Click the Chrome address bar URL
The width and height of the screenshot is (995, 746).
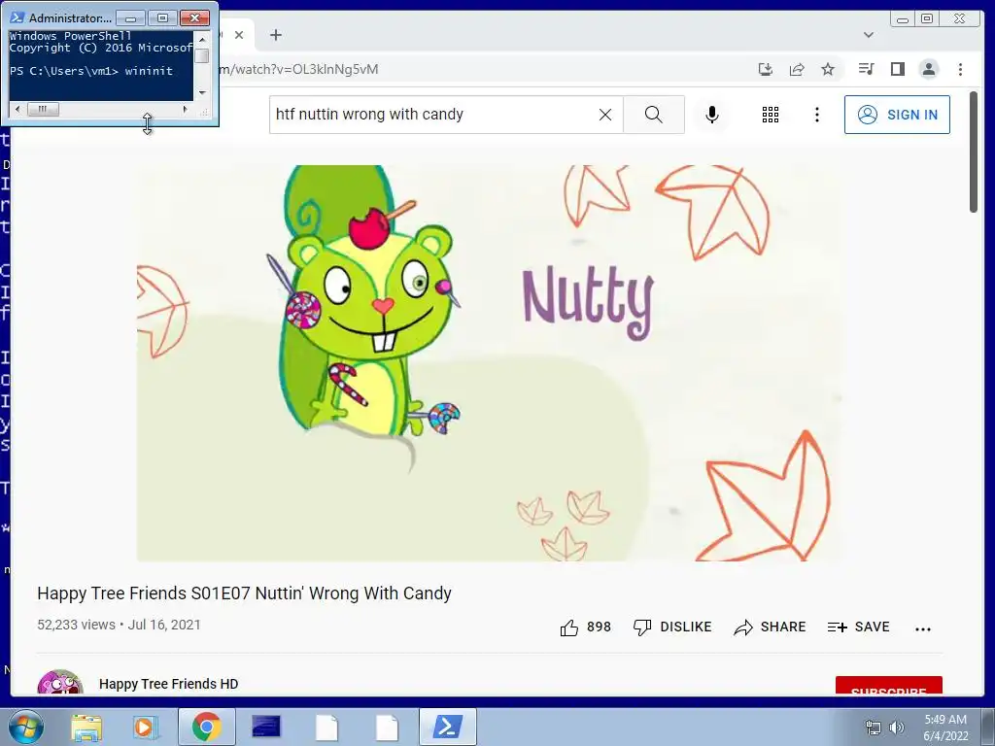[x=298, y=69]
